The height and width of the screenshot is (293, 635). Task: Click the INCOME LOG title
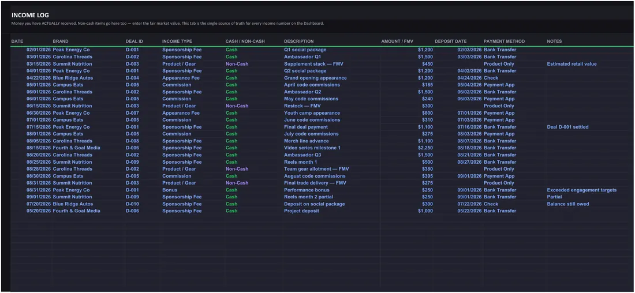(x=31, y=16)
